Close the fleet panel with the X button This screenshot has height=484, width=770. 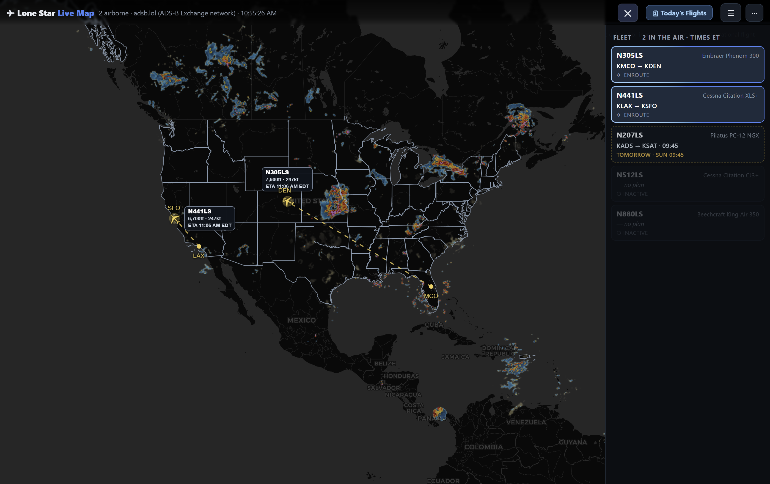pyautogui.click(x=627, y=13)
